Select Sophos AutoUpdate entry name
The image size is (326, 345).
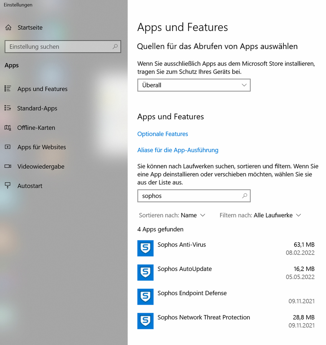pyautogui.click(x=184, y=269)
